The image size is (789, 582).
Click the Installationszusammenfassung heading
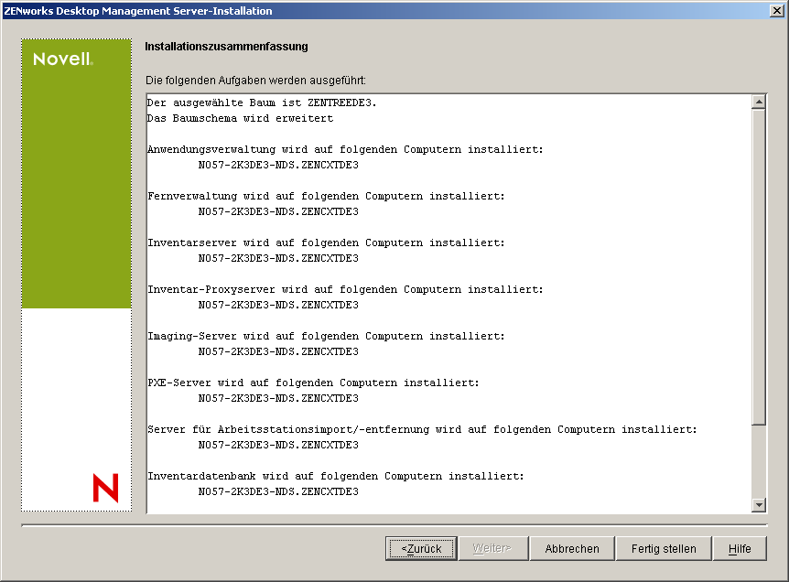pyautogui.click(x=226, y=47)
